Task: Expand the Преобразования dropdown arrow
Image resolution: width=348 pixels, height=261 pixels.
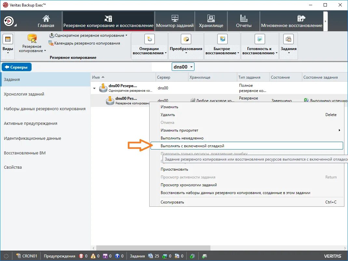Action: pos(186,53)
